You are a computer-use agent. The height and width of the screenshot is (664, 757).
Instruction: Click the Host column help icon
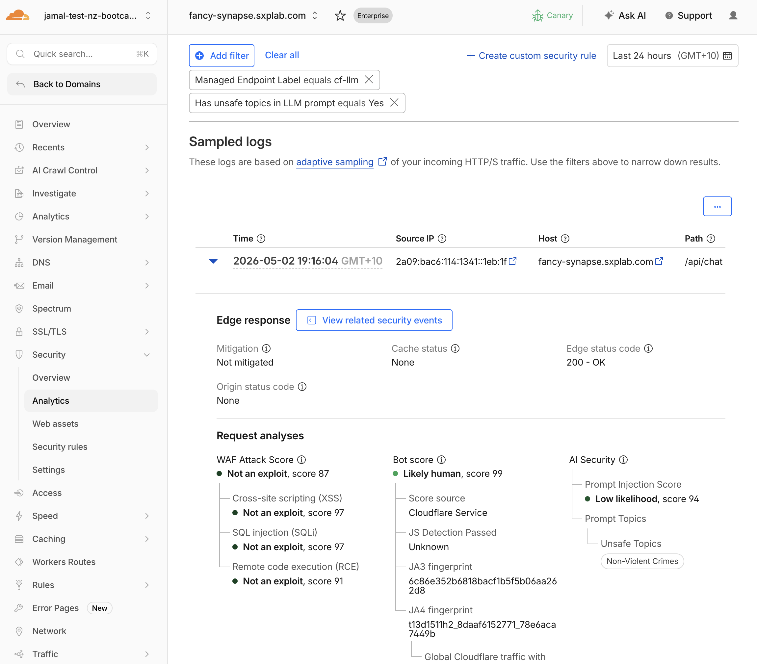(x=565, y=239)
